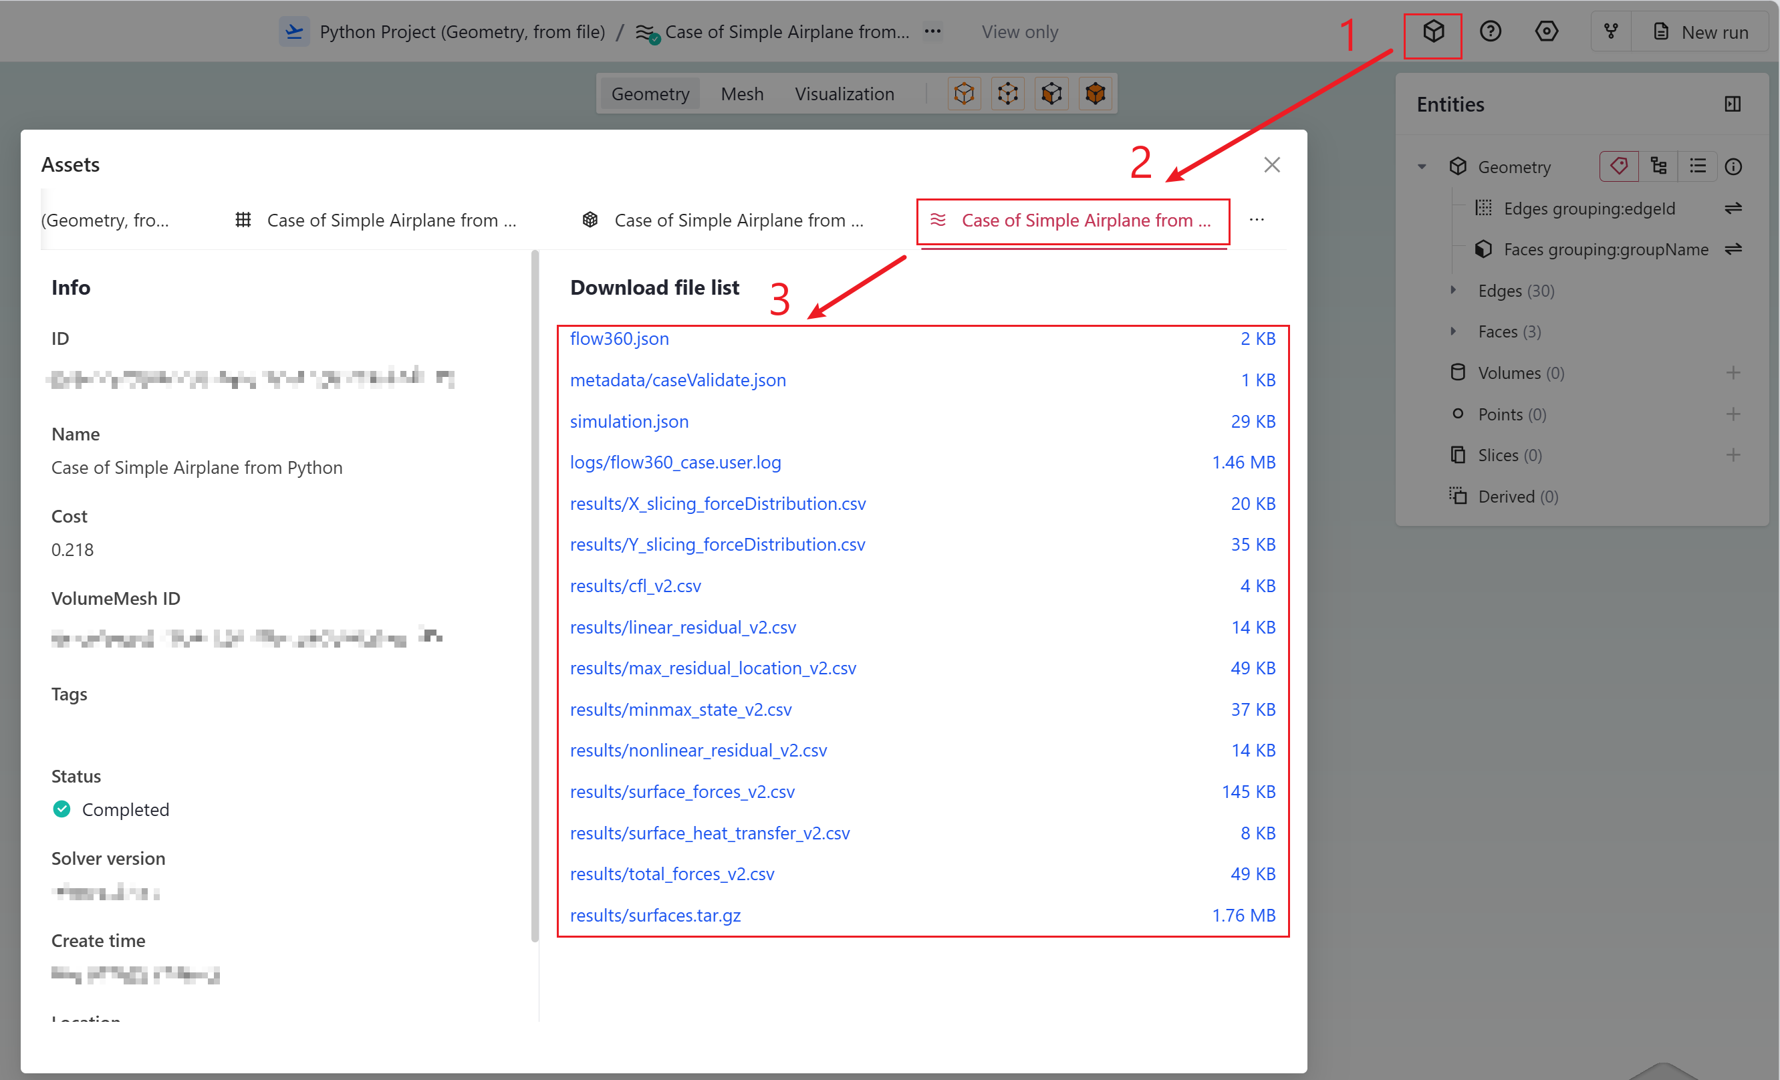This screenshot has height=1080, width=1780.
Task: Toggle the tag grouping button in Geometry row
Action: [x=1618, y=166]
